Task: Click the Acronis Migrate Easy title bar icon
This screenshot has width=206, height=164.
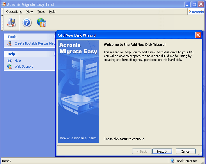Action: [x=4, y=4]
